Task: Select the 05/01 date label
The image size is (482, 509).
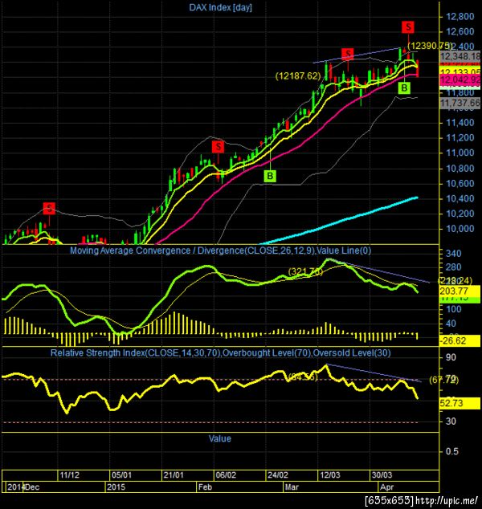Action: click(121, 475)
